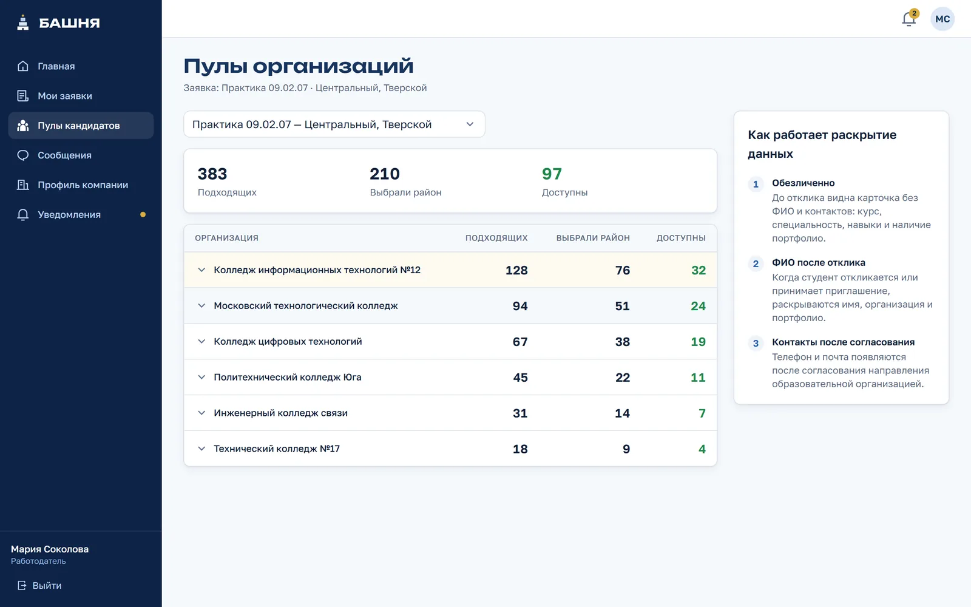This screenshot has width=971, height=607.
Task: Expand Технический колледж №17 row chevron
Action: click(201, 449)
